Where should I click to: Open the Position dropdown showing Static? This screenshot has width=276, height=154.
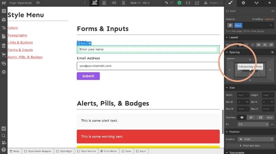tap(256, 139)
